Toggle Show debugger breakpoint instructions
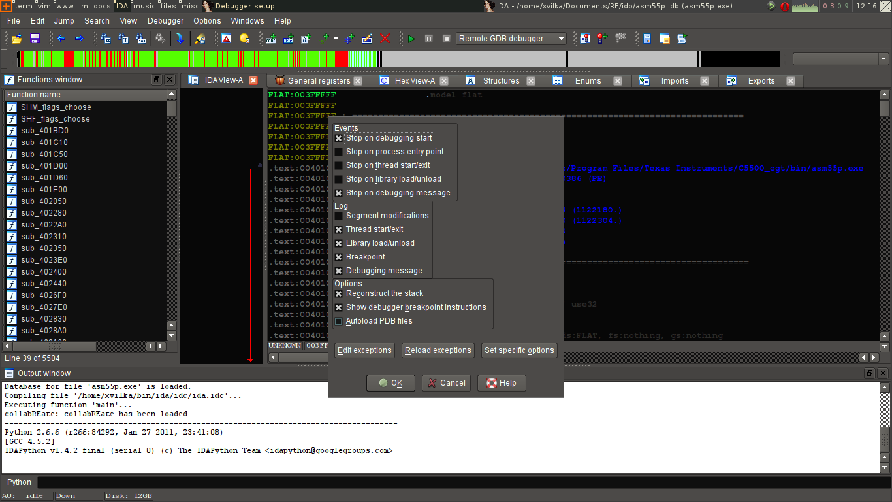The width and height of the screenshot is (892, 502). pyautogui.click(x=339, y=307)
